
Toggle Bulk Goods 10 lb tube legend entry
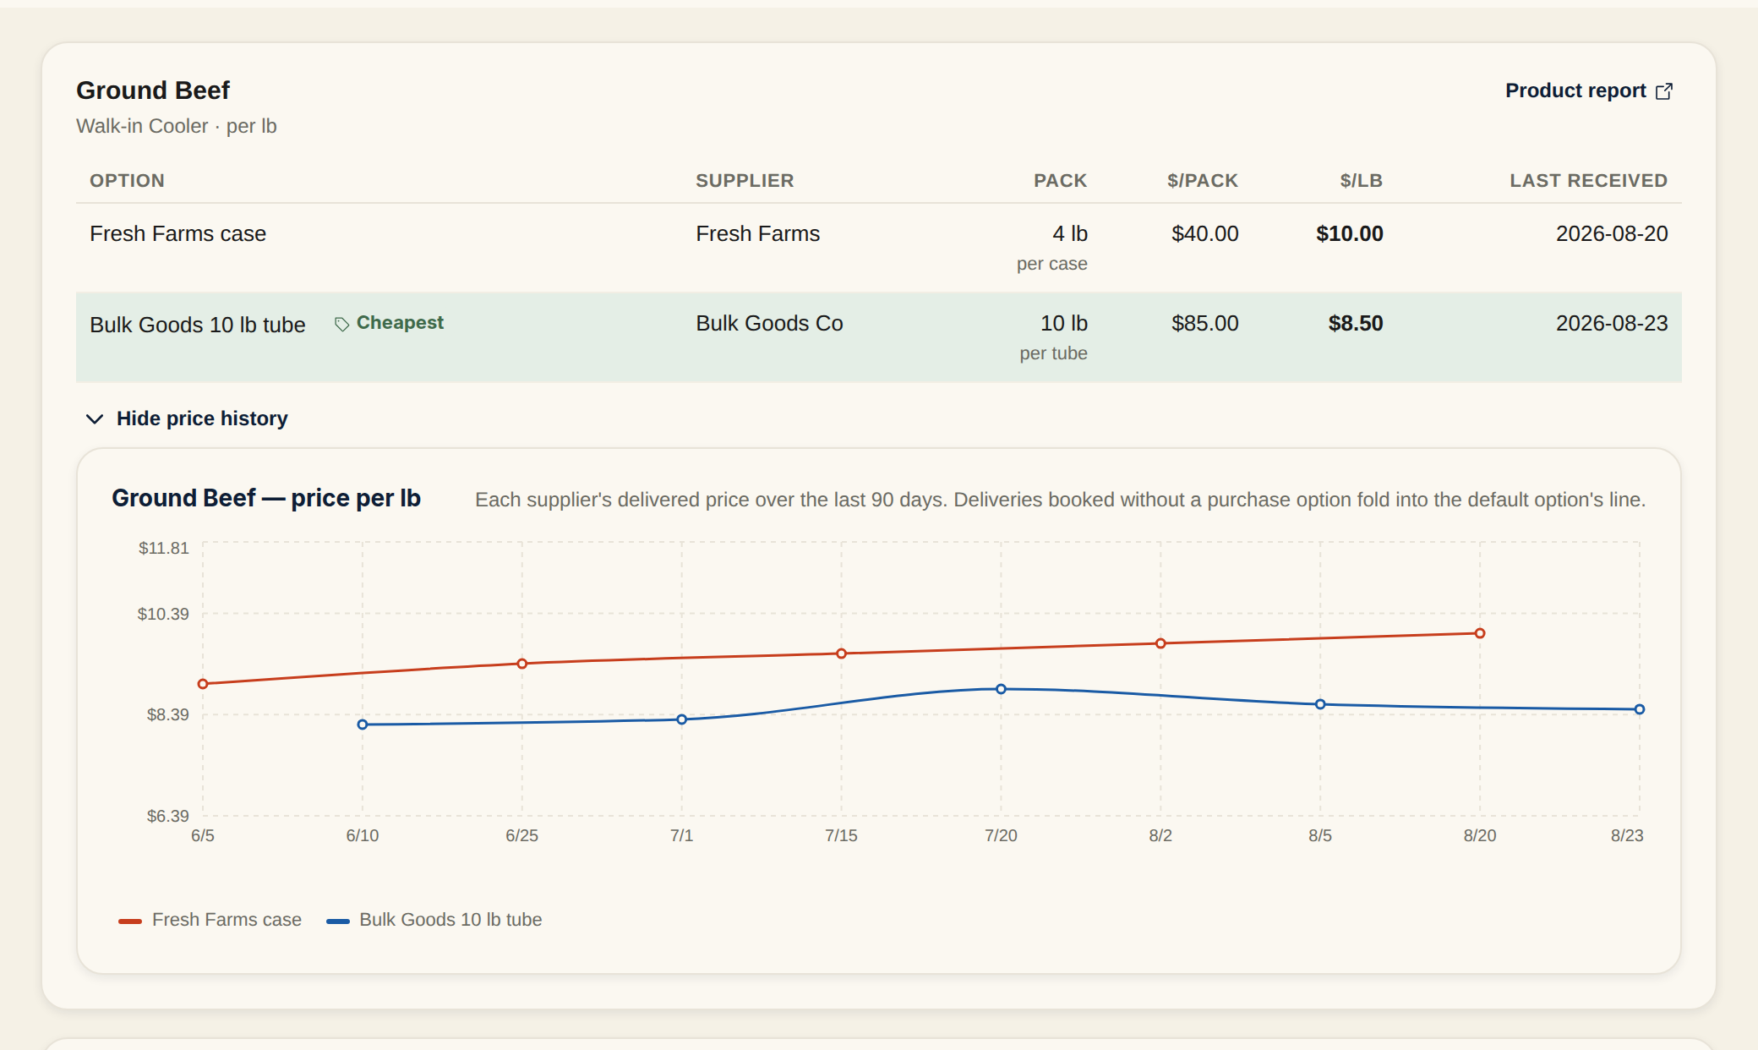point(434,920)
